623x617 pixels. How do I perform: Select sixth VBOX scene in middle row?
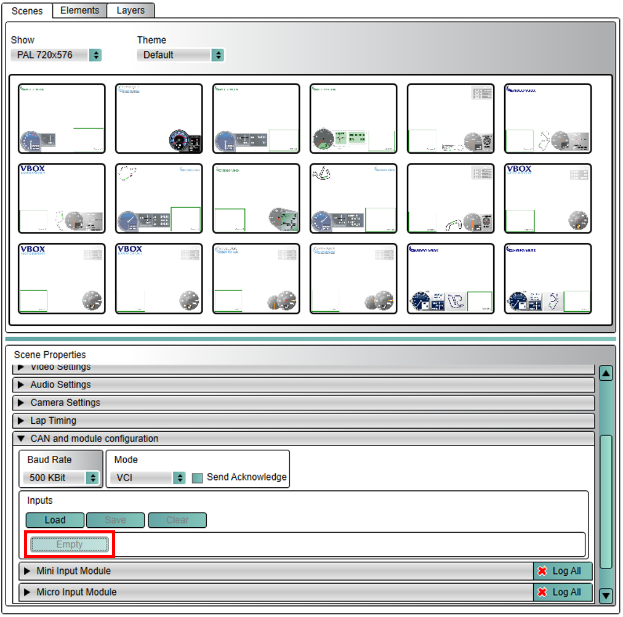coord(549,199)
